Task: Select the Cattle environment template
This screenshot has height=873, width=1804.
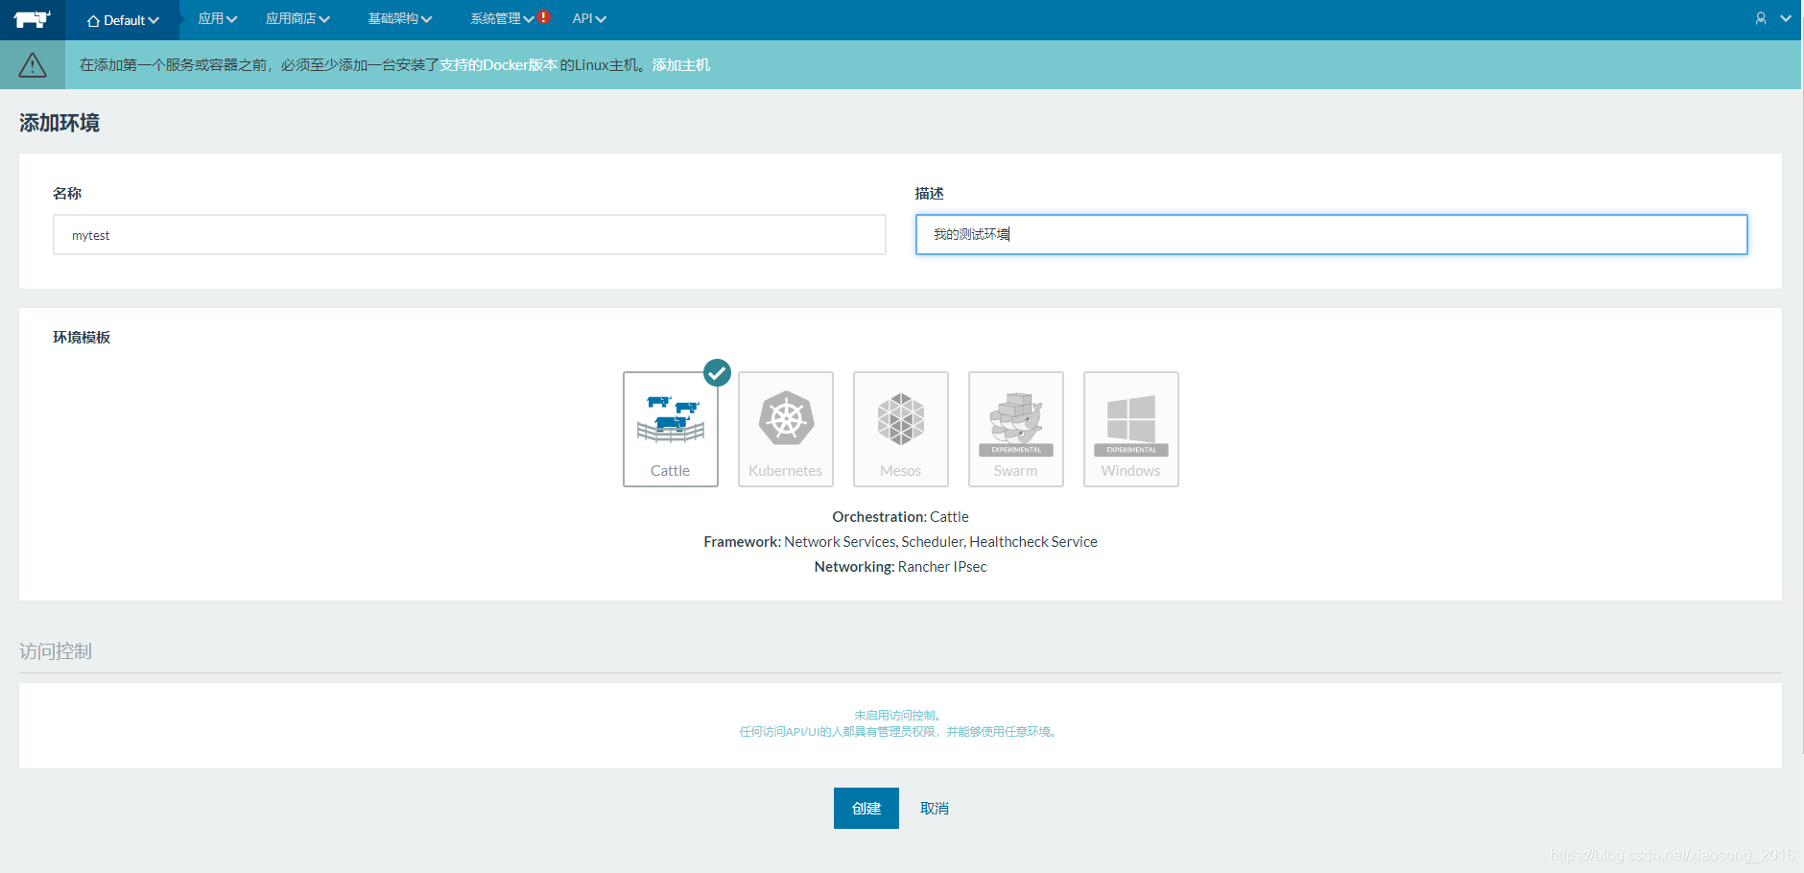Action: [x=671, y=430]
